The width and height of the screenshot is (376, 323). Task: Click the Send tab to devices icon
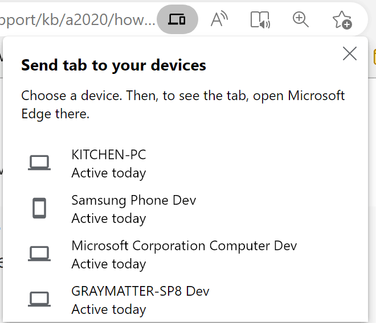(x=177, y=20)
